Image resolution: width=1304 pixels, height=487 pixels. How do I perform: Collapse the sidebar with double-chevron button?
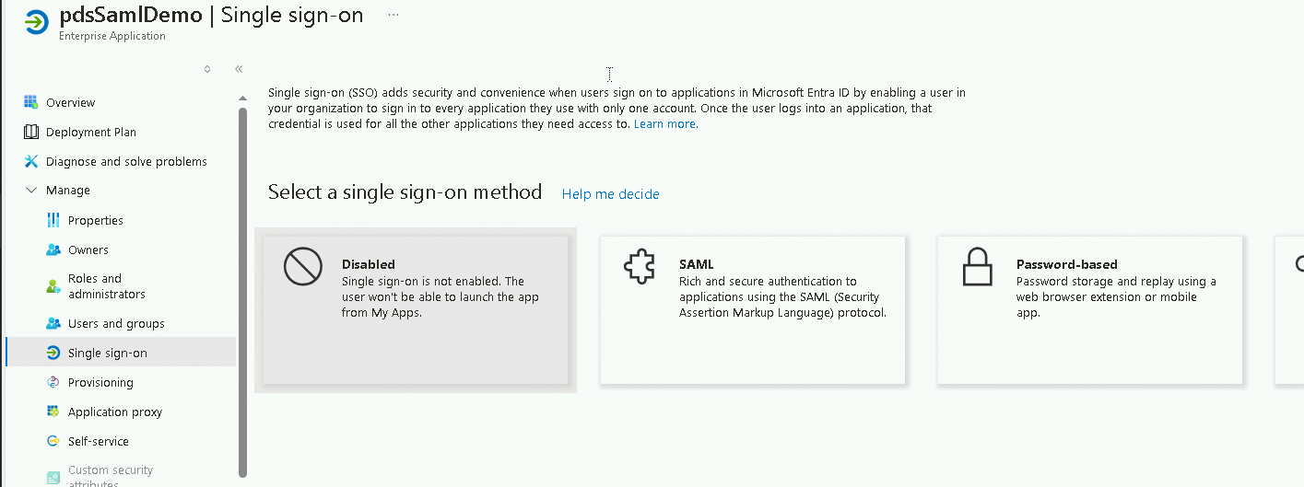coord(239,69)
